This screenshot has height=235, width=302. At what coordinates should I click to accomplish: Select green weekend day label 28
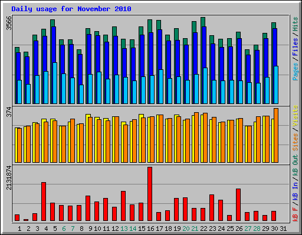tap(257, 229)
